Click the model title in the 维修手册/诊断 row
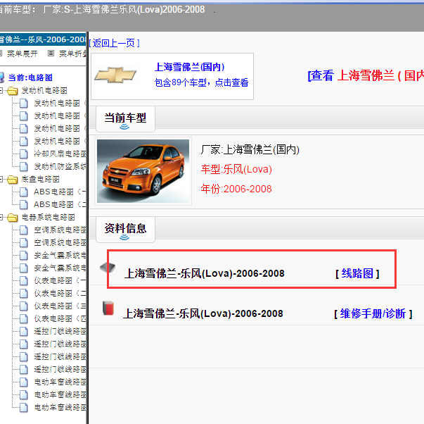424x424 pixels. click(203, 313)
